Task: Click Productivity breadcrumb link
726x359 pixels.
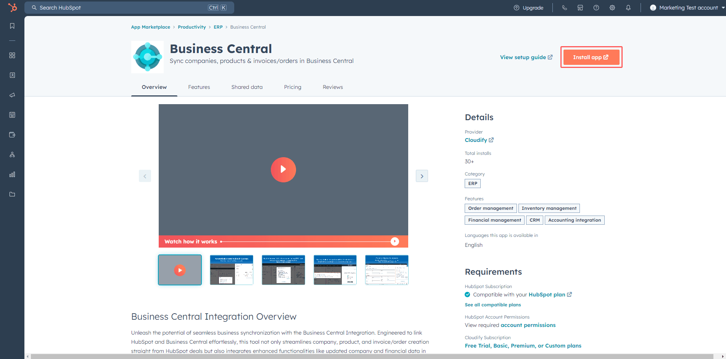Action: click(x=192, y=27)
